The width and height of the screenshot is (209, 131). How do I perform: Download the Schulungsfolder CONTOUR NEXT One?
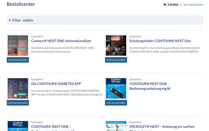click(116, 60)
